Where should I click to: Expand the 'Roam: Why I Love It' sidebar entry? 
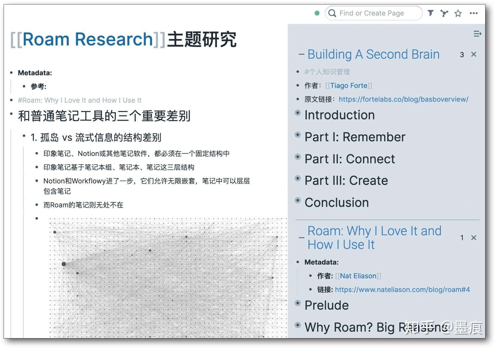point(301,238)
